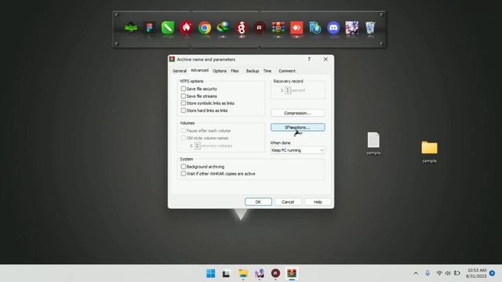Open the notification badge in the taskbar

[x=492, y=273]
